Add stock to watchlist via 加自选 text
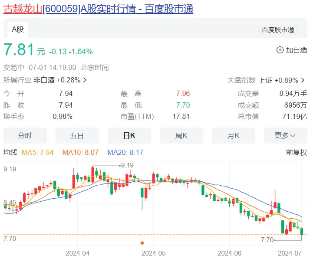The width and height of the screenshot is (310, 259). click(297, 50)
